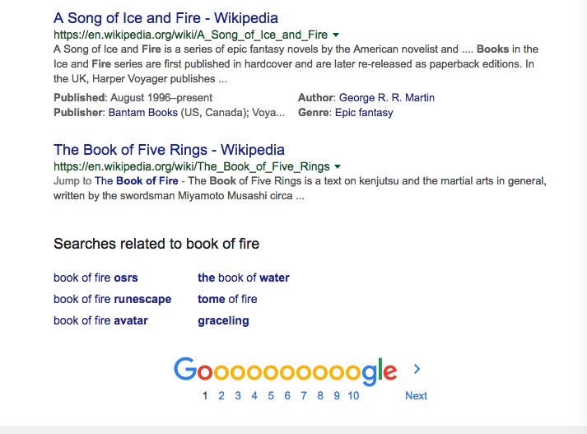
Task: Open The Book of Five Rings Wikipedia result
Action: click(169, 150)
